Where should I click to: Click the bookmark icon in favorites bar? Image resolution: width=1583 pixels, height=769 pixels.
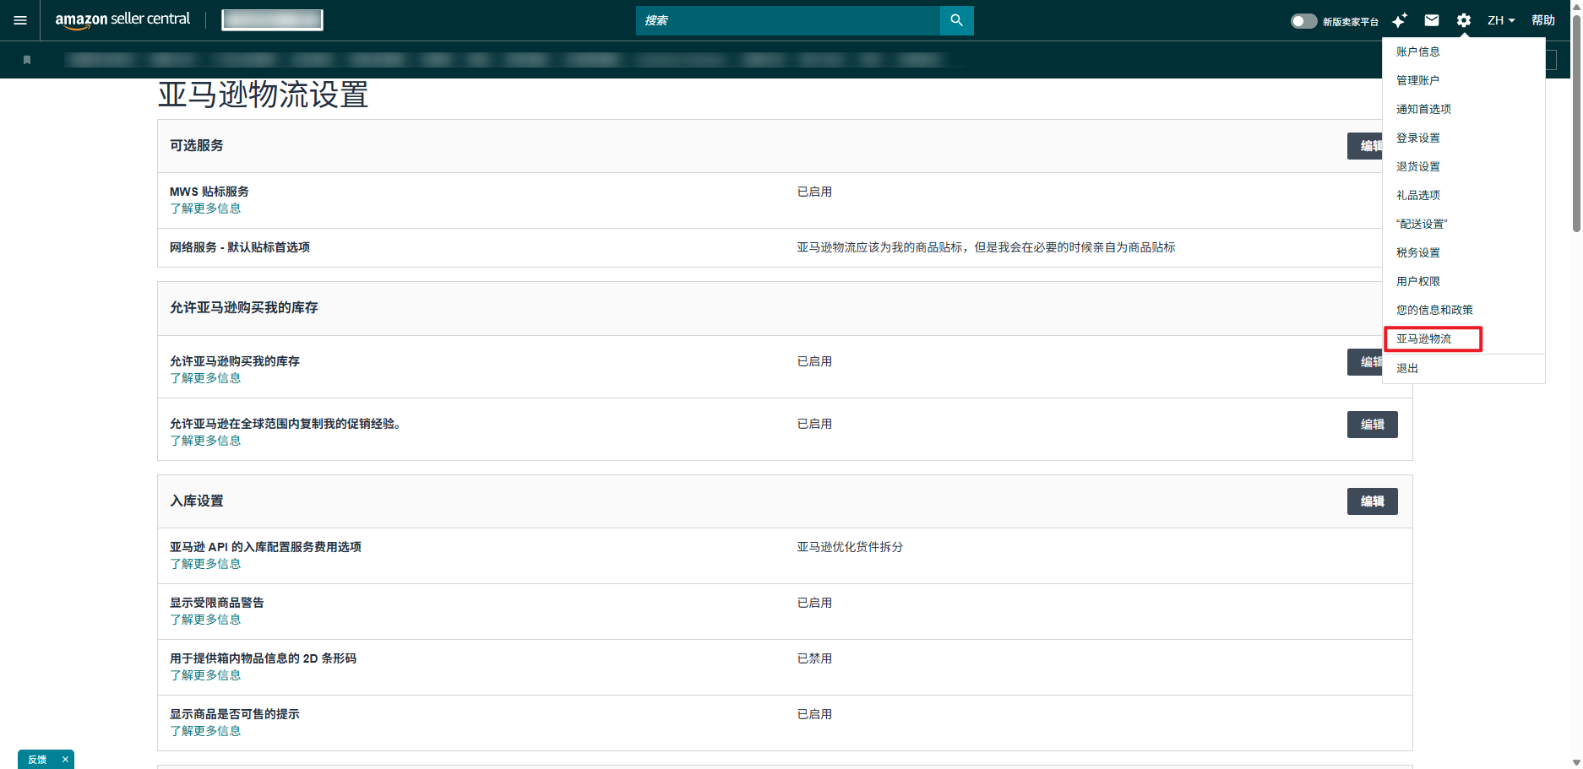27,60
